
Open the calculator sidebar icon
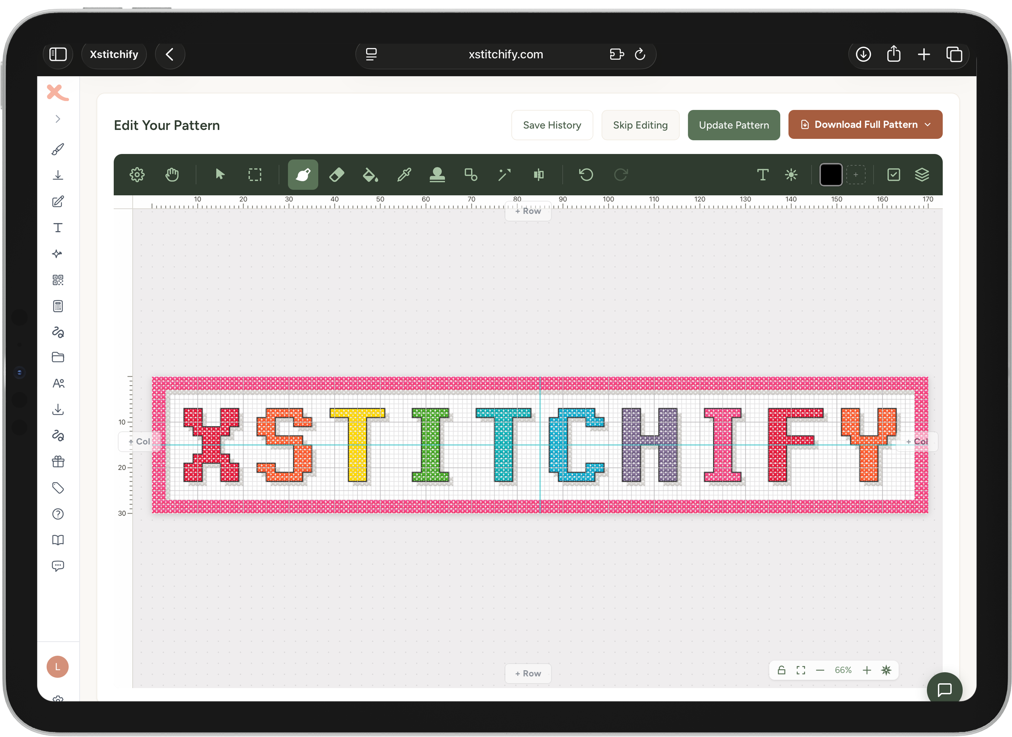tap(58, 306)
